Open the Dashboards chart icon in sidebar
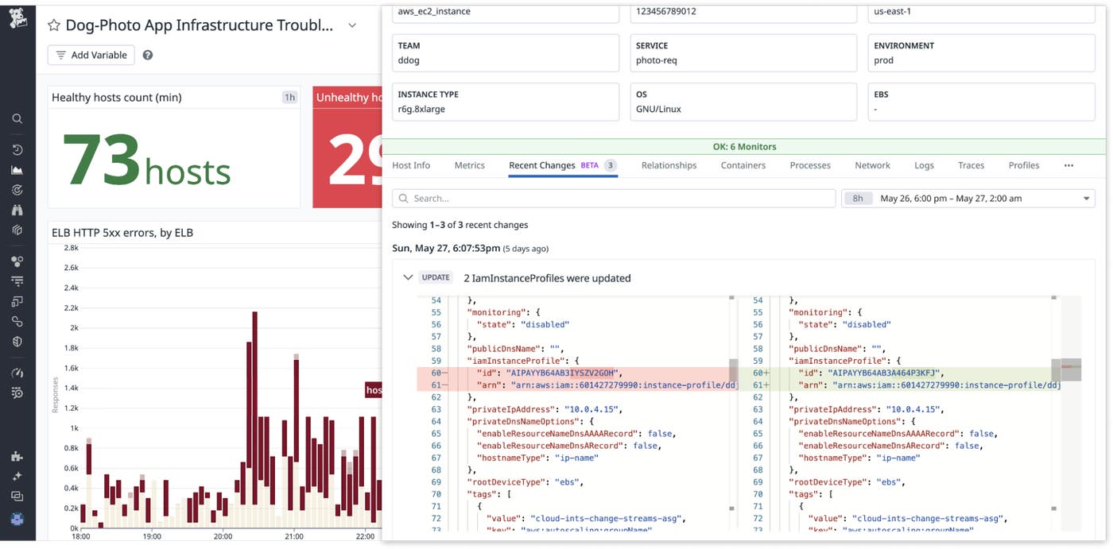This screenshot has height=549, width=1113. tap(17, 168)
